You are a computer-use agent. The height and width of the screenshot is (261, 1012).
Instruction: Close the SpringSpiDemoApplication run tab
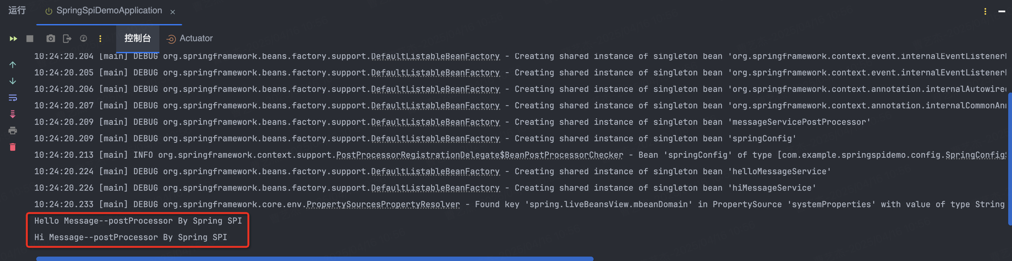172,12
